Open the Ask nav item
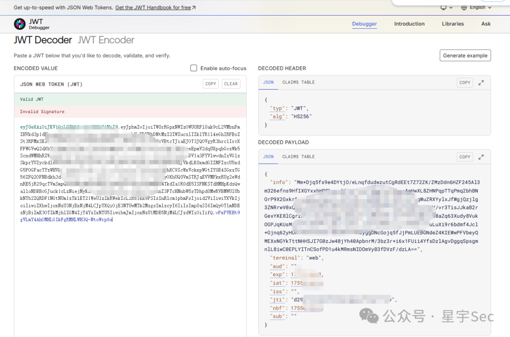Viewport: 510px width, 337px height. (486, 24)
